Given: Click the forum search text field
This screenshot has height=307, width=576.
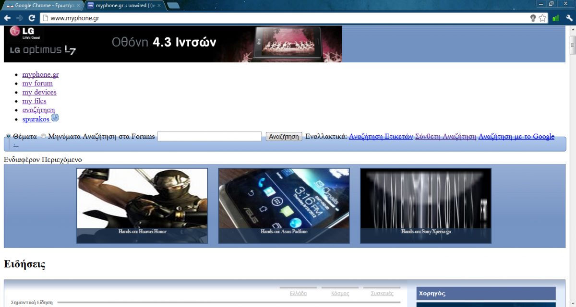Looking at the screenshot, I should [209, 137].
